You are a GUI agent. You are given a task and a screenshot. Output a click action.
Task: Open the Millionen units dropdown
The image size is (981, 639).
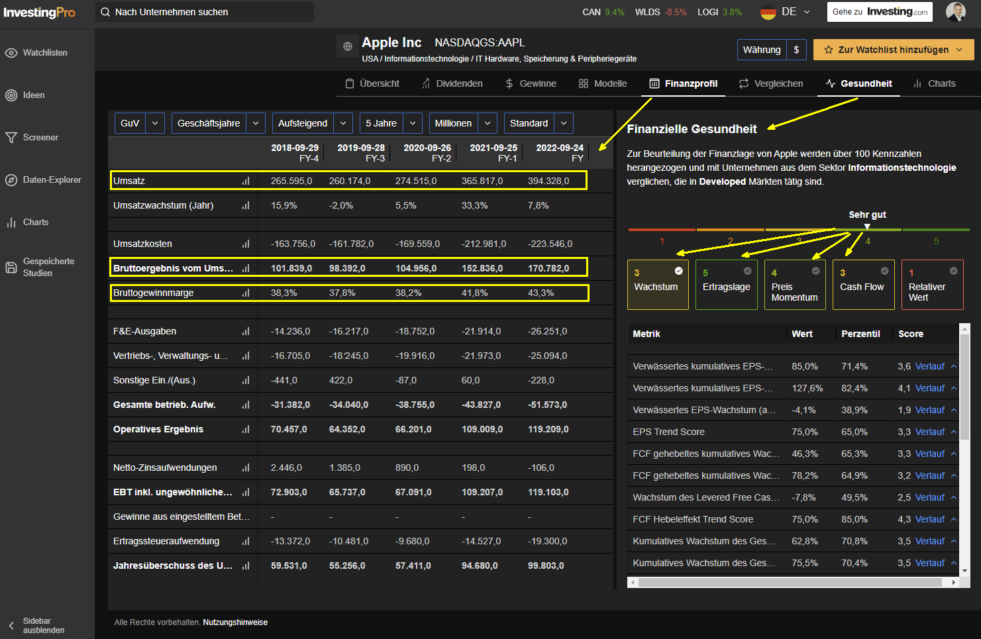463,123
